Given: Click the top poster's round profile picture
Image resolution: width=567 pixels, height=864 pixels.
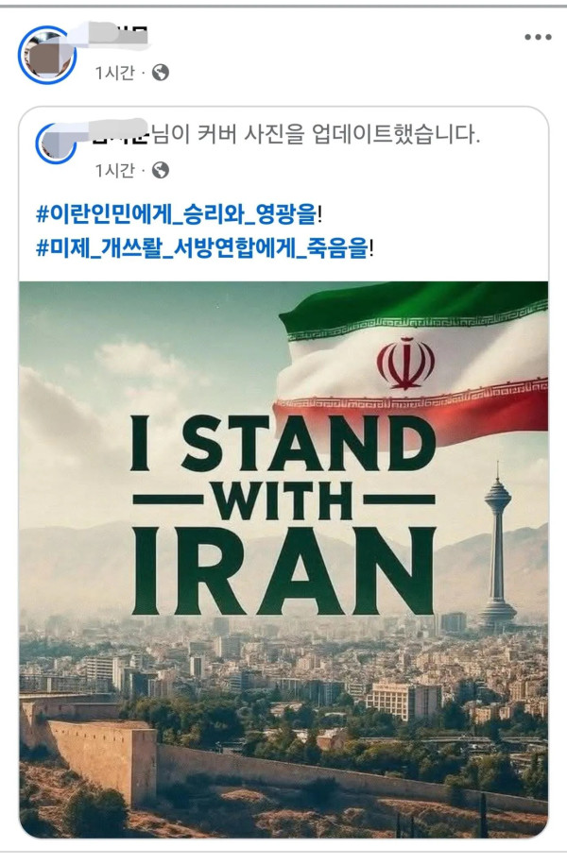Looking at the screenshot, I should coord(47,55).
